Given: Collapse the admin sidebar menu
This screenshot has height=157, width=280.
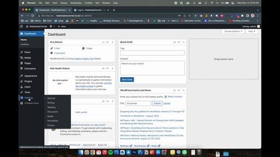Looking at the screenshot, I should click(31, 103).
